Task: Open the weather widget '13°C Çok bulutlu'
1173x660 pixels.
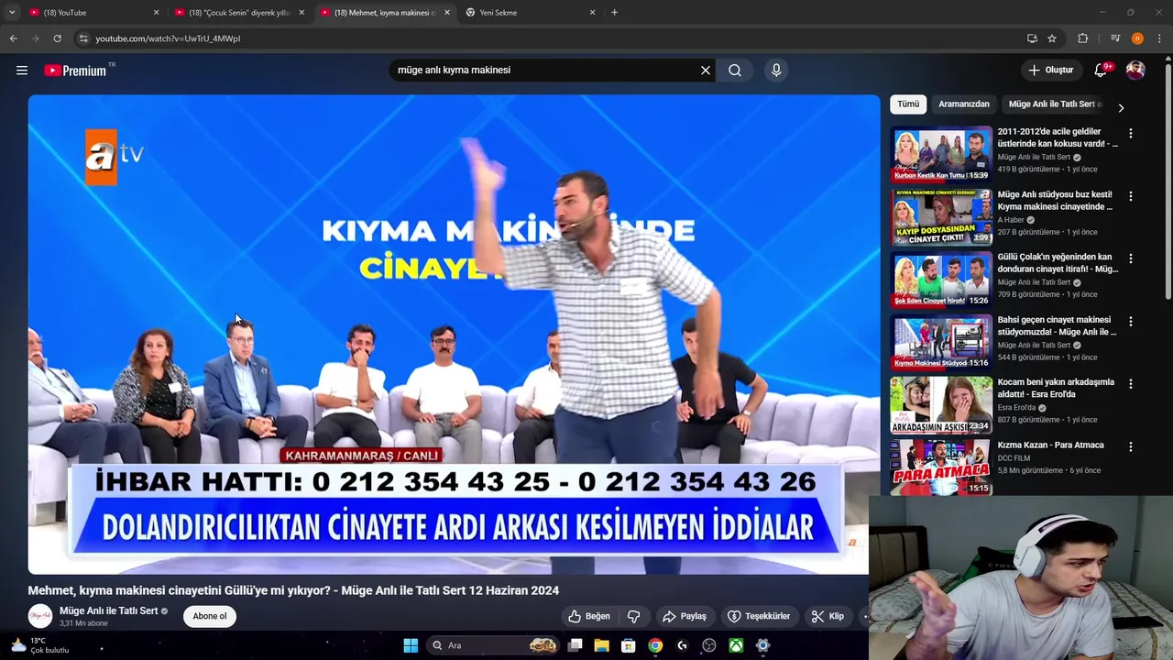Action: [40, 645]
